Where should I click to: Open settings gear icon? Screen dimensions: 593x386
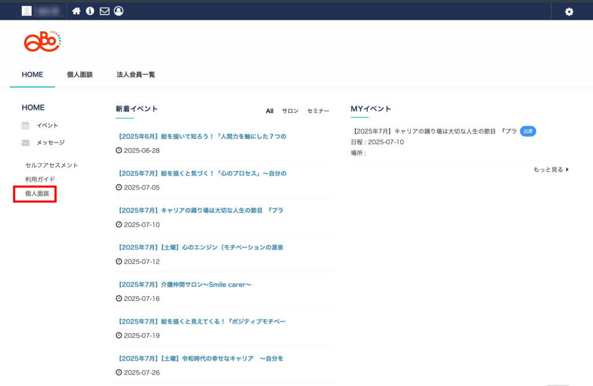click(x=569, y=12)
